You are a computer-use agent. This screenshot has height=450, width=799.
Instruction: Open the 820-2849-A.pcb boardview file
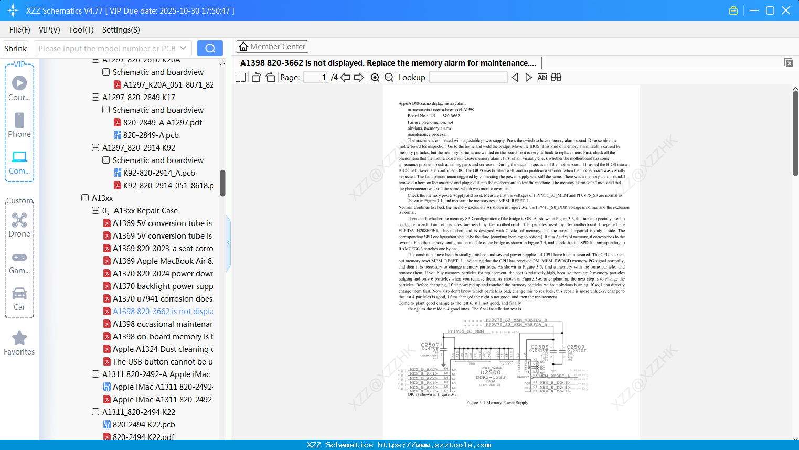pyautogui.click(x=146, y=135)
